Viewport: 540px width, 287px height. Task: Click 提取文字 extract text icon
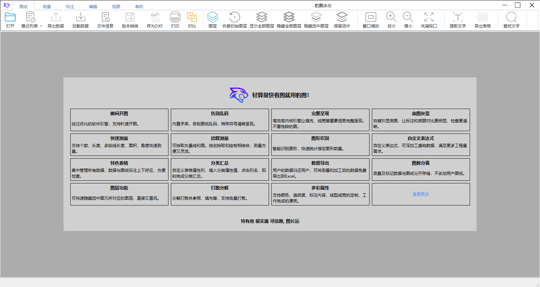(458, 17)
